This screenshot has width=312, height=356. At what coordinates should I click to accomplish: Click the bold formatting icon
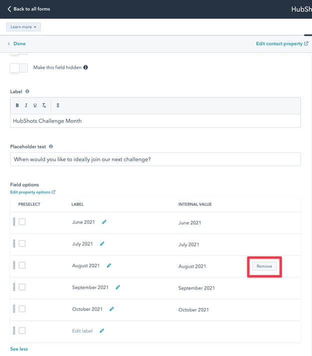pos(17,105)
